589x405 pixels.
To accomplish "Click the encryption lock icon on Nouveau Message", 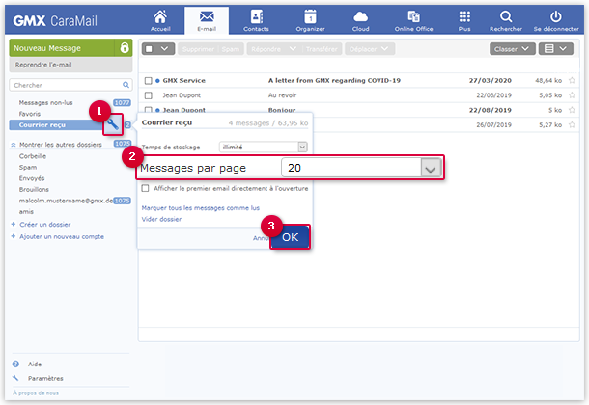I will [125, 48].
